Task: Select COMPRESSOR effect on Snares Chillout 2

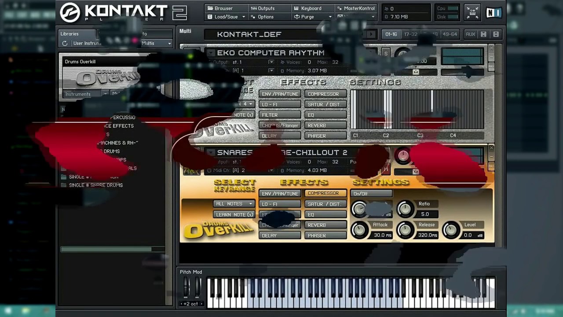Action: click(x=325, y=193)
